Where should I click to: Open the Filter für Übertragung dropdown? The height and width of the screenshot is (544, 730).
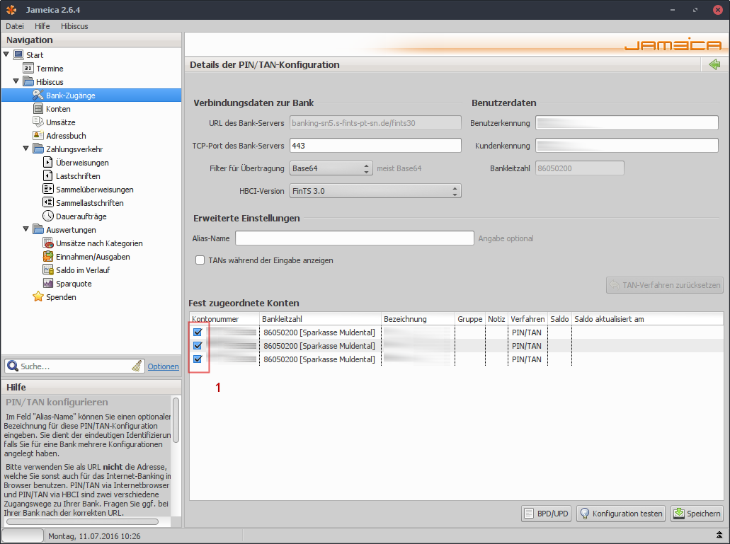coord(331,168)
